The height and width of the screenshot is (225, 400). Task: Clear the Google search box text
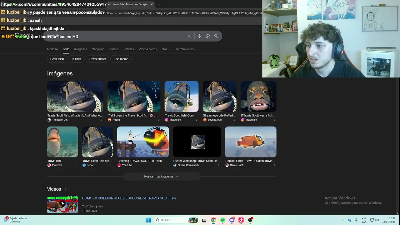coord(189,36)
